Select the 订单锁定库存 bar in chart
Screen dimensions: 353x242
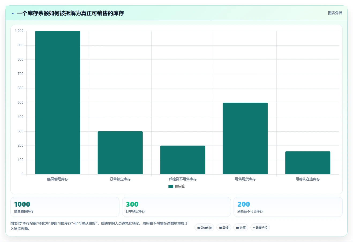click(x=120, y=153)
